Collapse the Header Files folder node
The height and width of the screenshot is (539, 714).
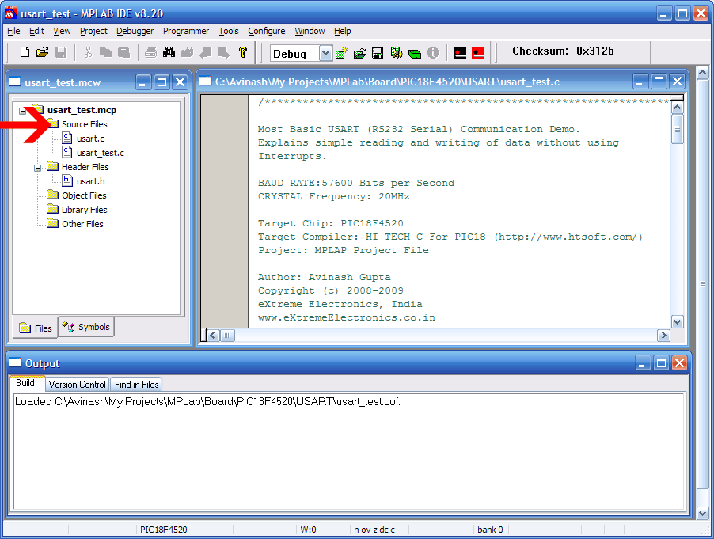[x=38, y=168]
